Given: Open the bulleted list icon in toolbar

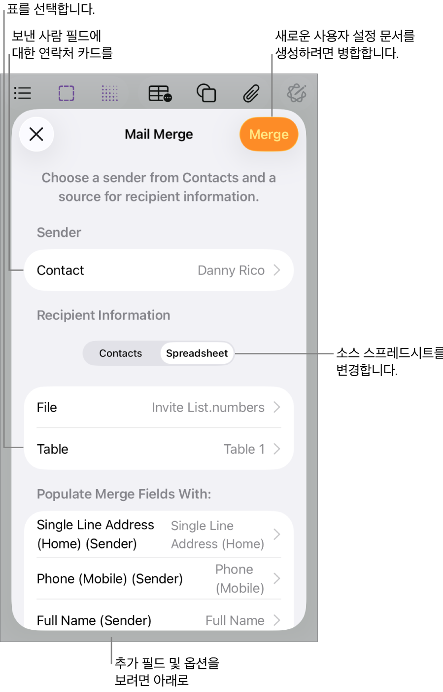Looking at the screenshot, I should 23,93.
